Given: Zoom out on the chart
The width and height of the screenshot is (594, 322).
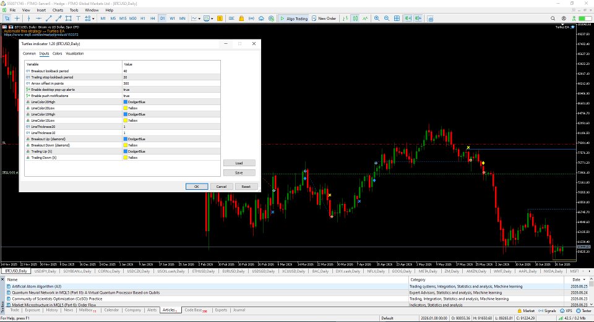Looking at the screenshot, I should point(387,18).
